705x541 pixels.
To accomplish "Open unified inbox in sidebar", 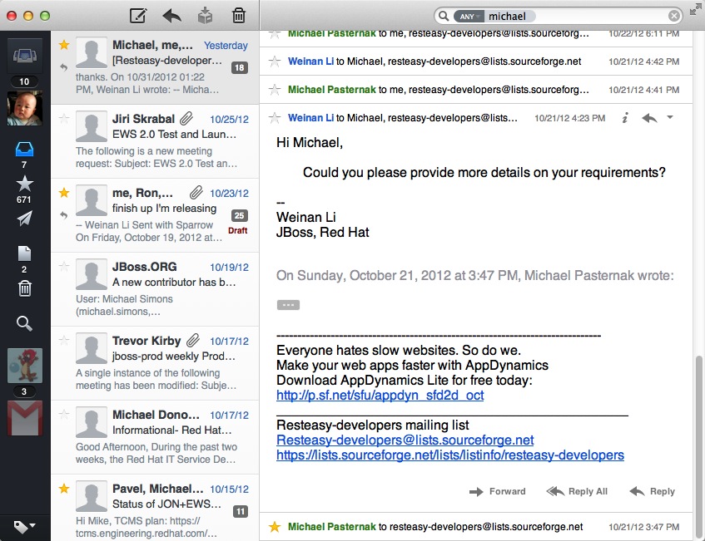I will tap(25, 57).
